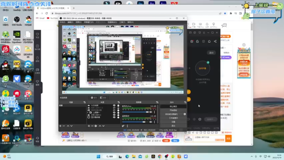Open OBS 文件(F) menu
284x160 pixels.
pyautogui.click(x=62, y=22)
